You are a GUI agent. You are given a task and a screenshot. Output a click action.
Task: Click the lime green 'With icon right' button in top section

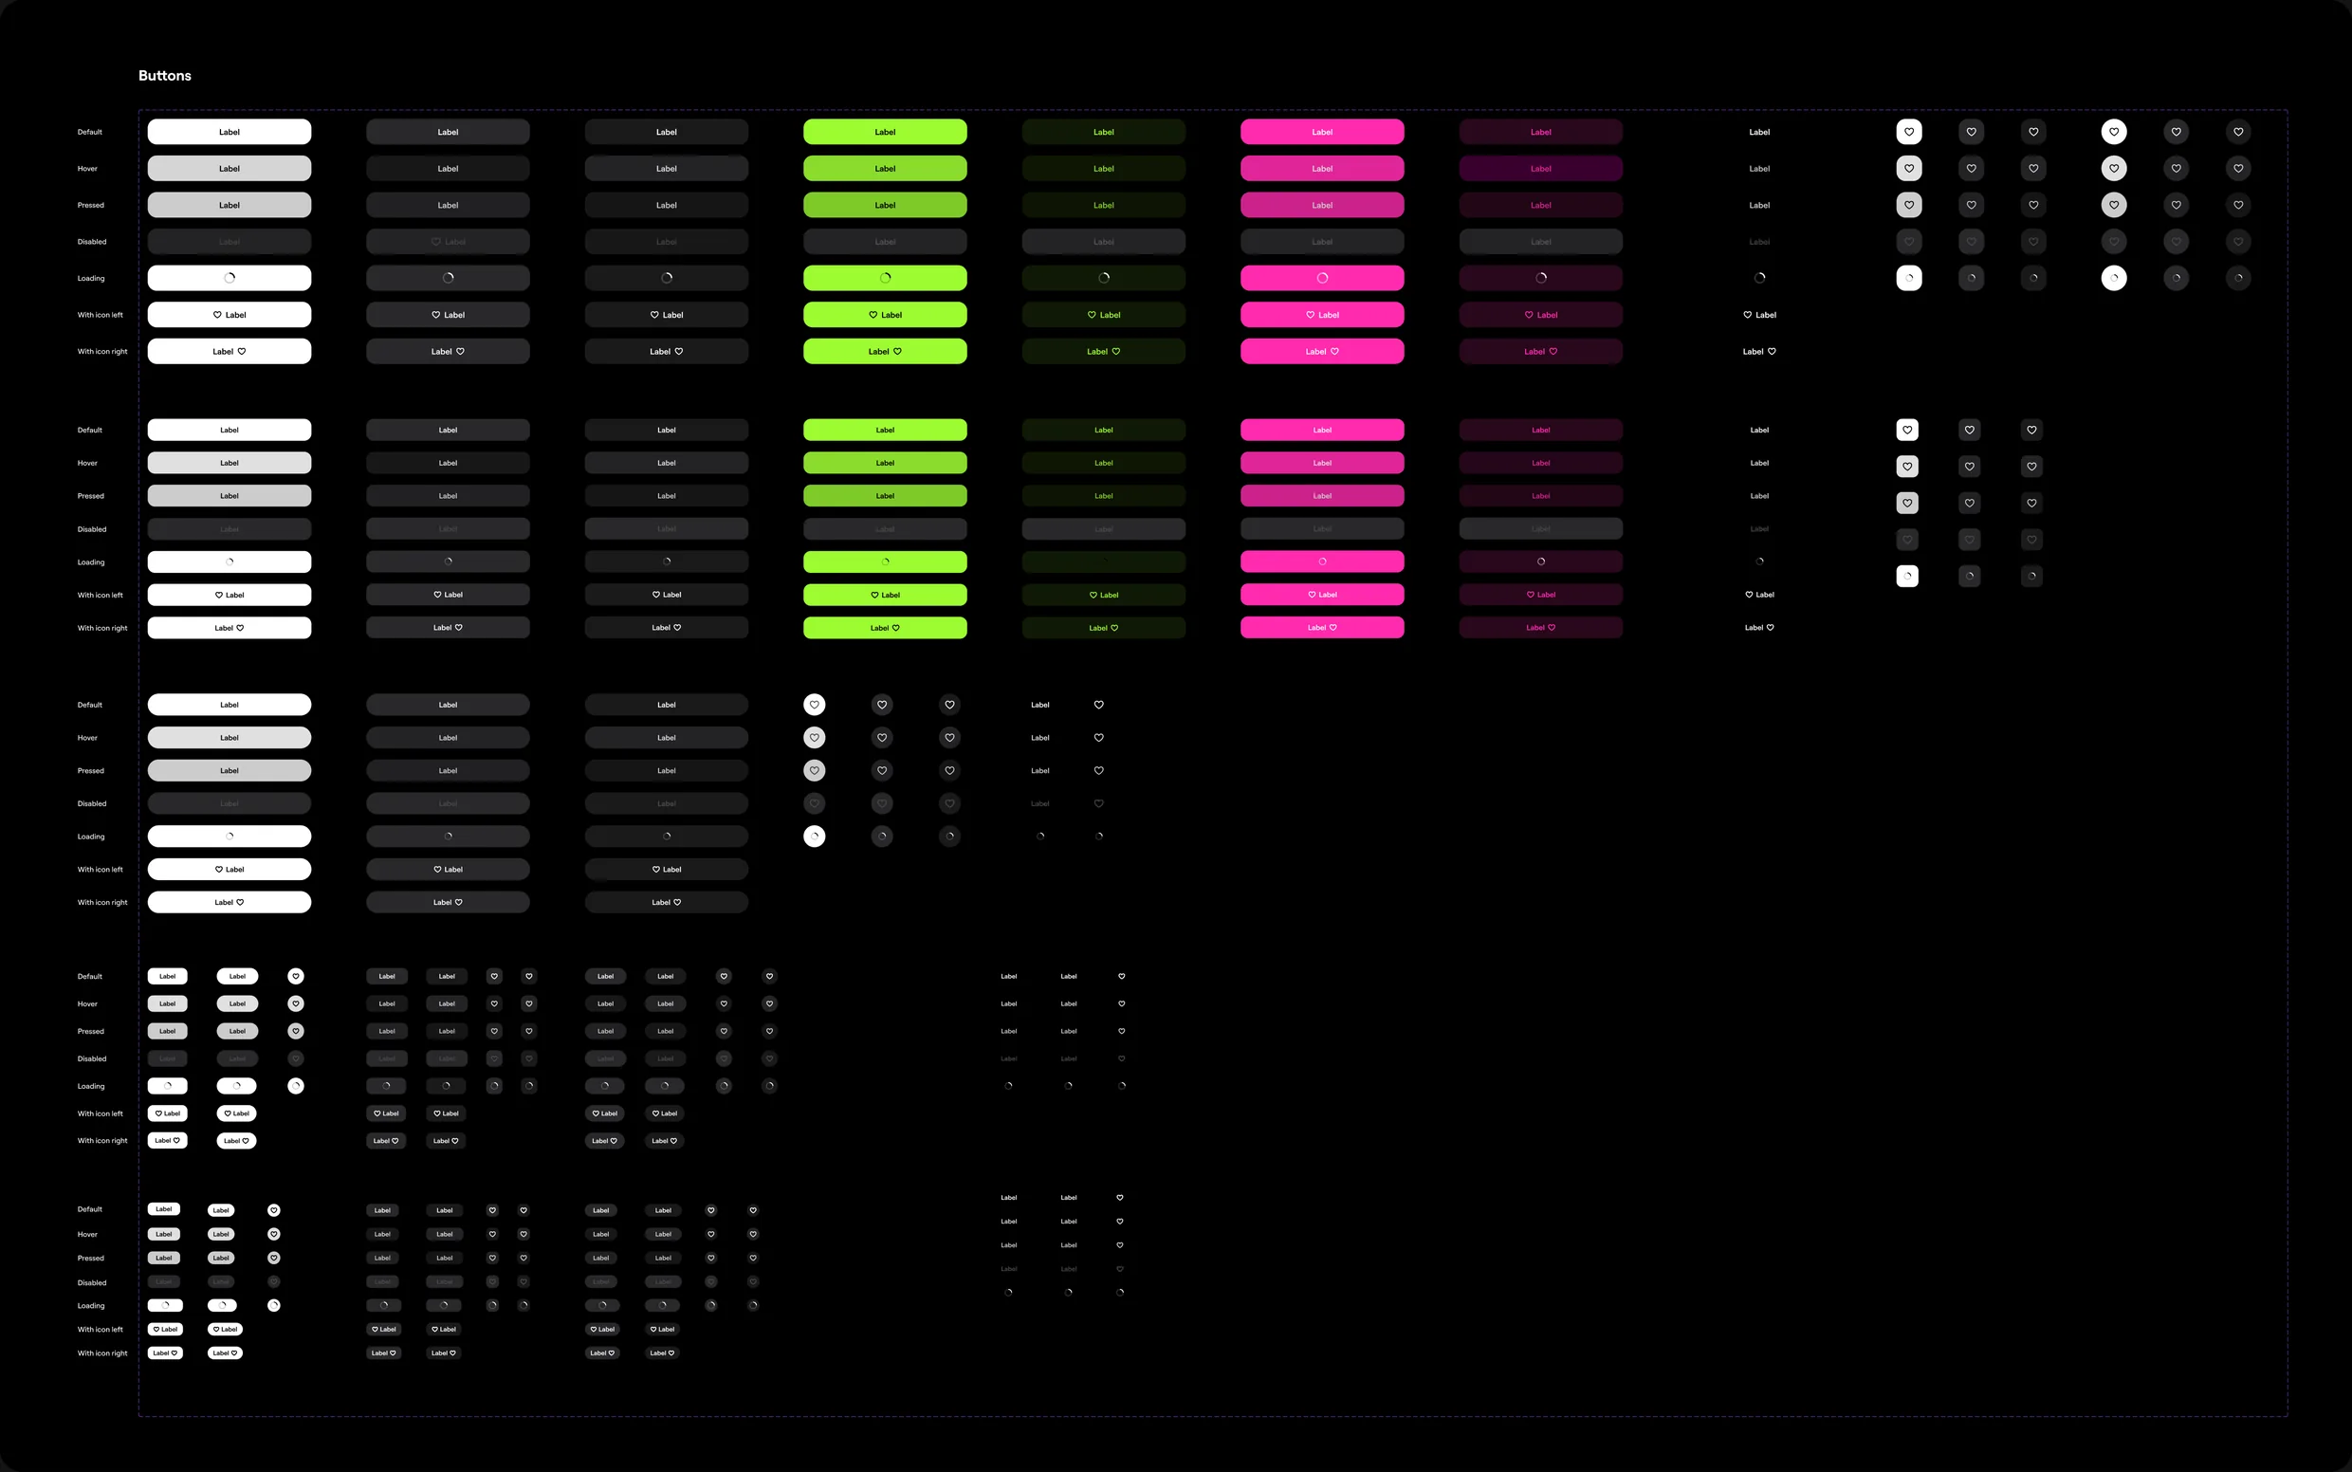click(x=885, y=352)
